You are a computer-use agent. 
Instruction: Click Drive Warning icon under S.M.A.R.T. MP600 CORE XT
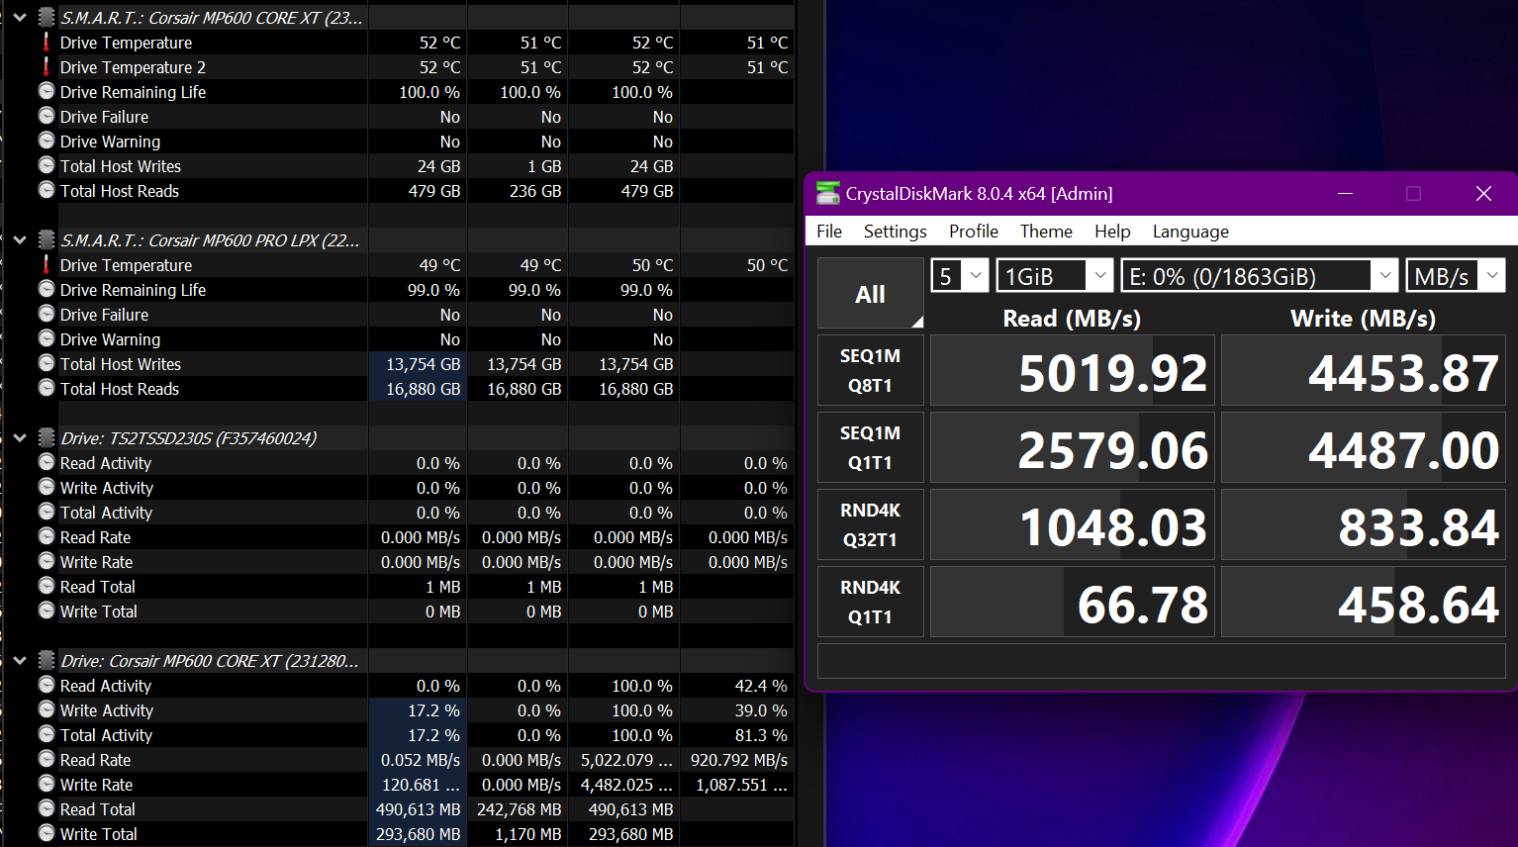(47, 141)
